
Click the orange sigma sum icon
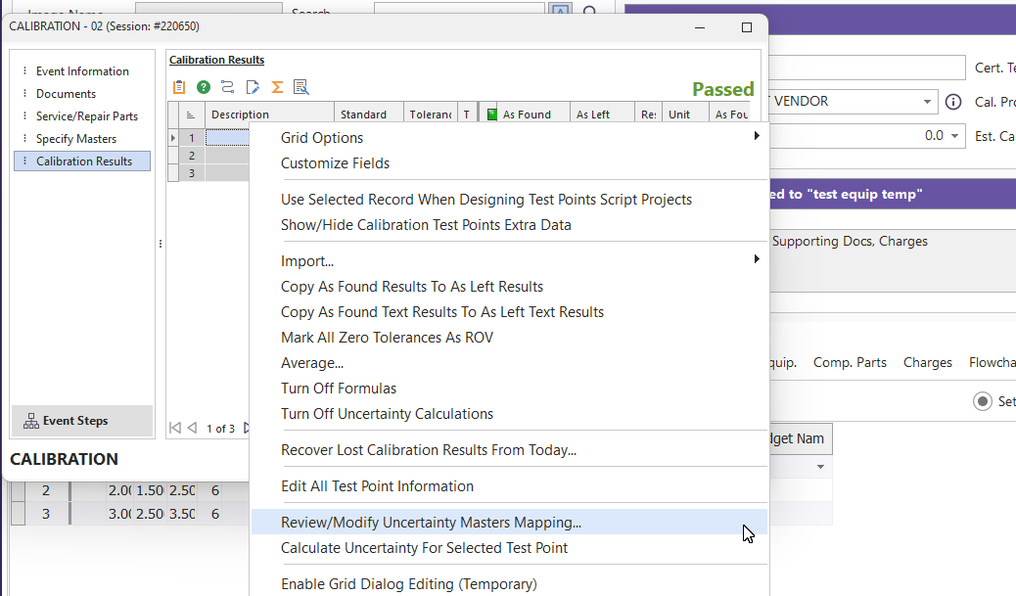(277, 87)
